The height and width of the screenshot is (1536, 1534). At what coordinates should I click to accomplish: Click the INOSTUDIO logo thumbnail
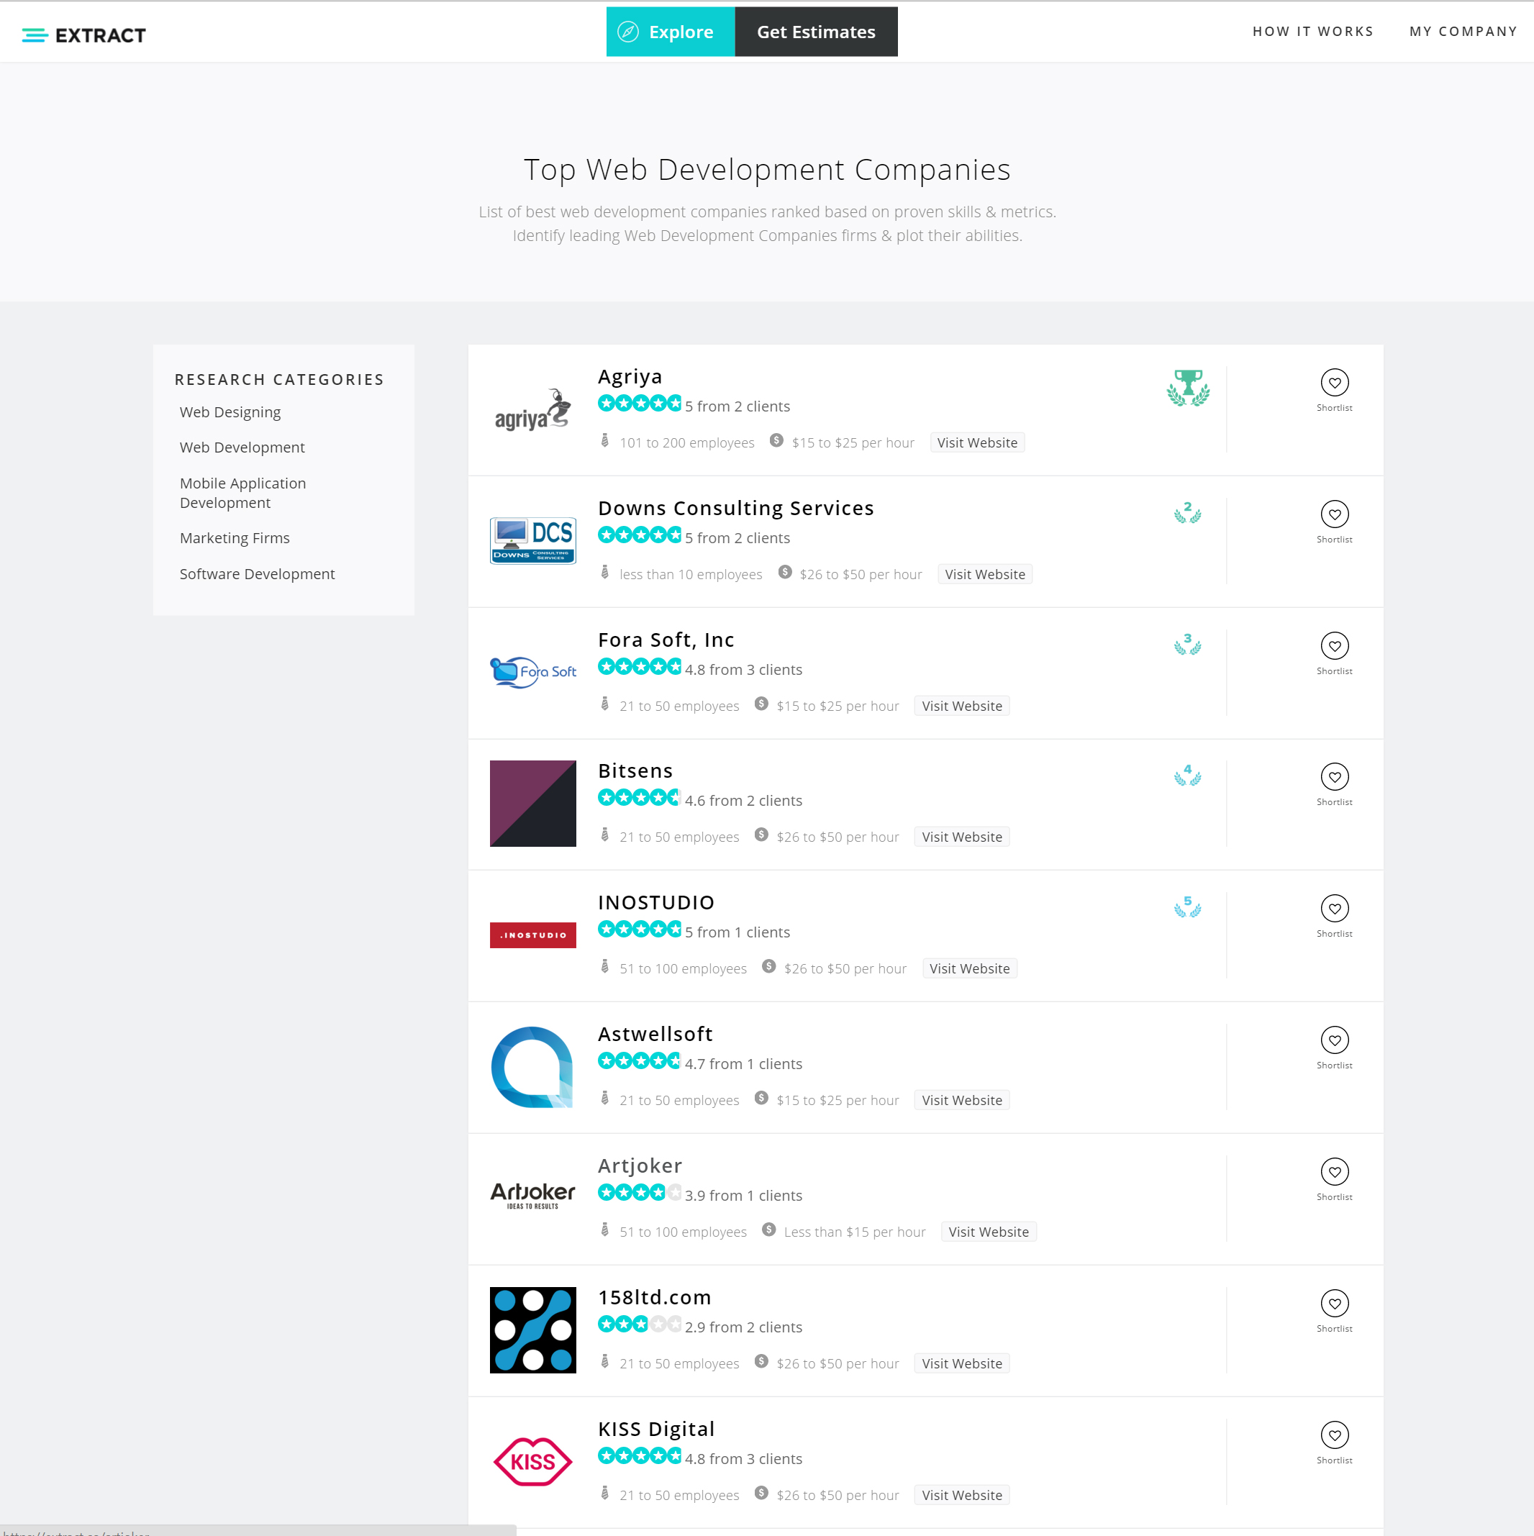point(533,936)
